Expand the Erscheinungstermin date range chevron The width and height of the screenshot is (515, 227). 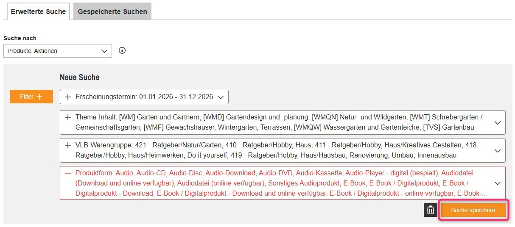(220, 97)
